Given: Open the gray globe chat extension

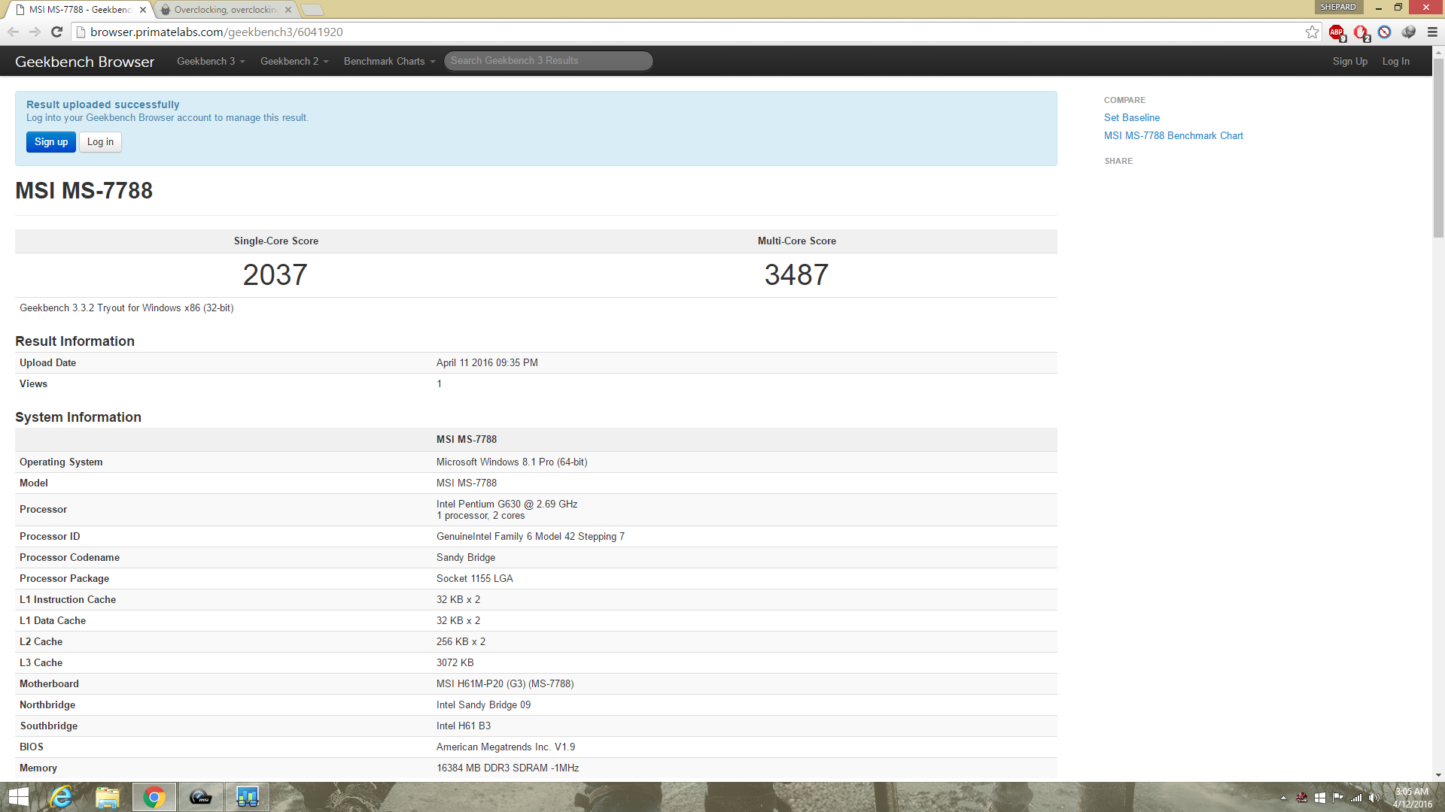Looking at the screenshot, I should tap(1408, 32).
